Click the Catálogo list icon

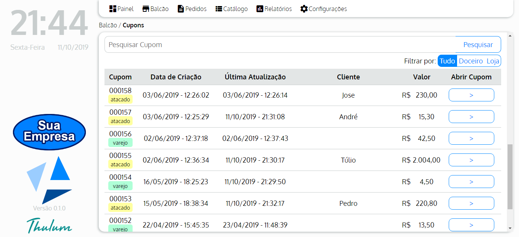218,9
